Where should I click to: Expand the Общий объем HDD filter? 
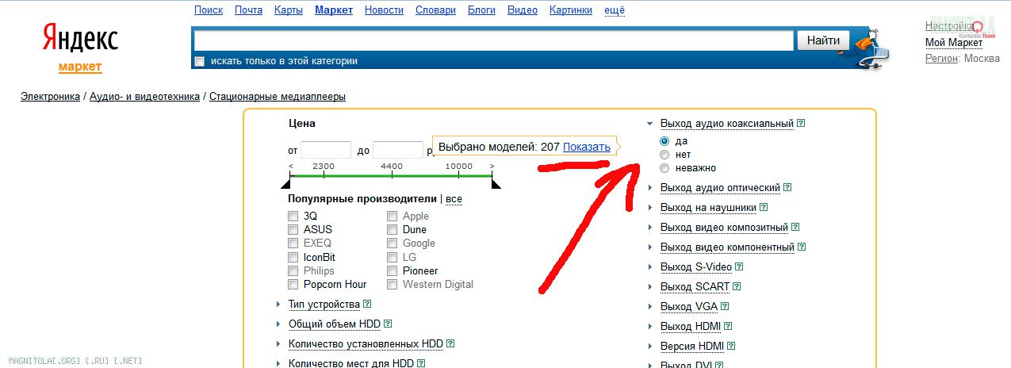(x=278, y=324)
